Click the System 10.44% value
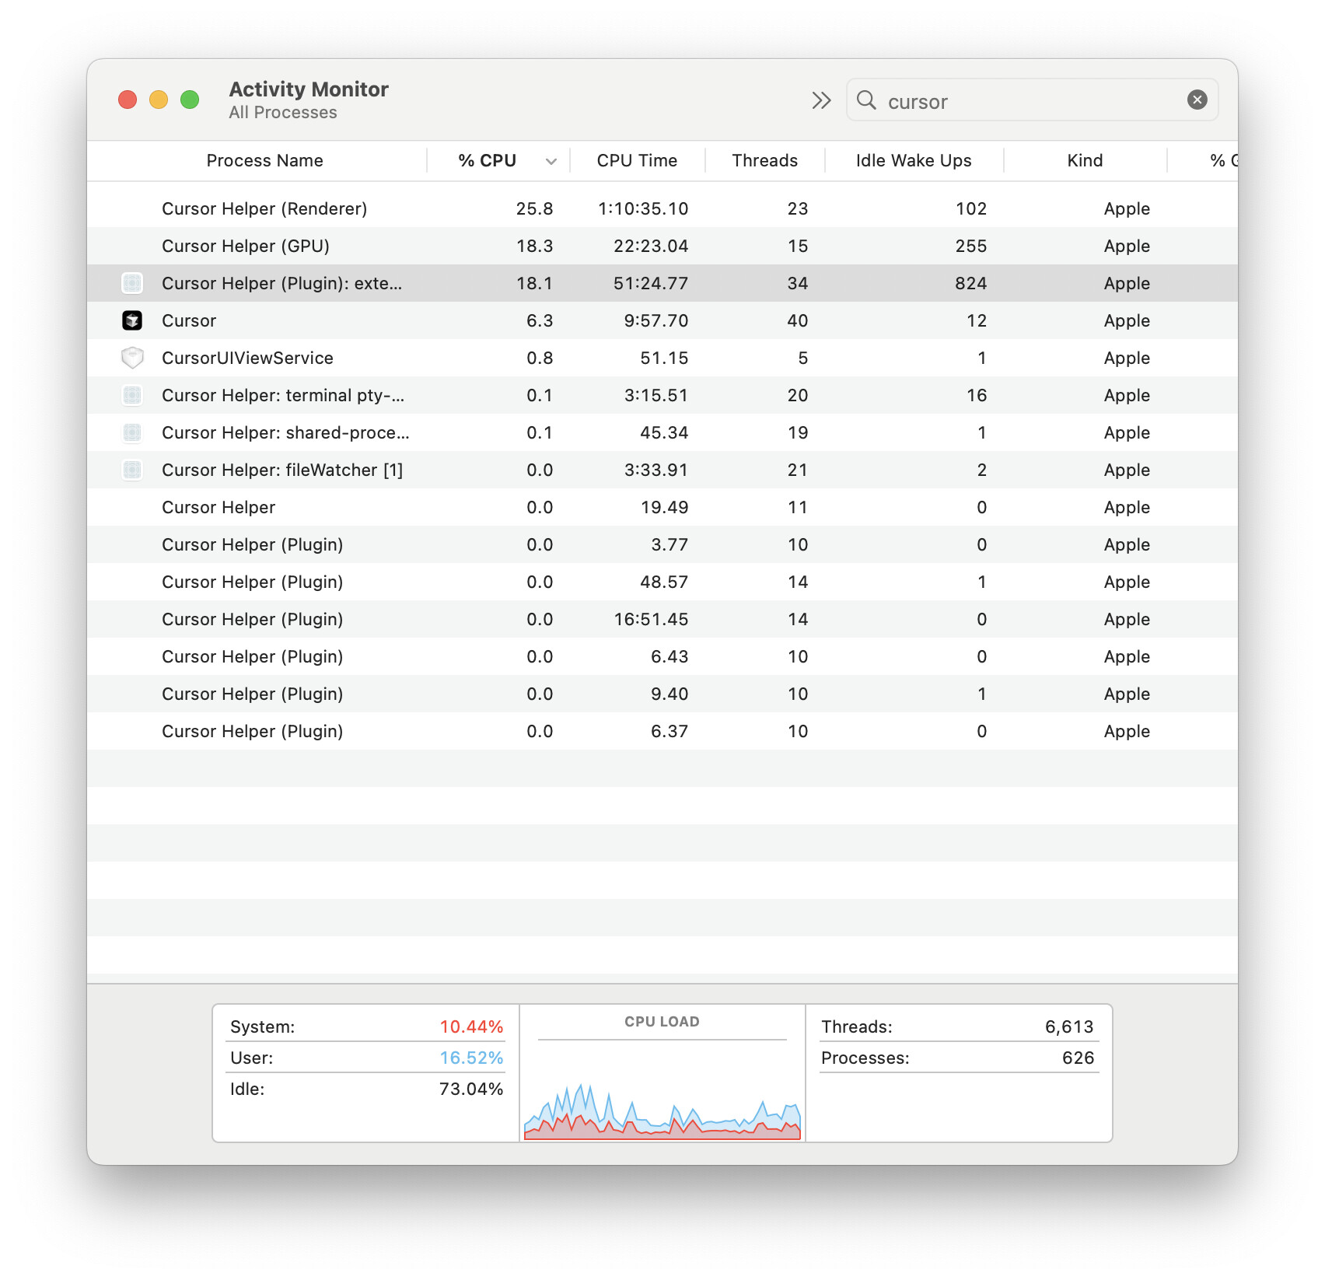 tap(471, 1026)
